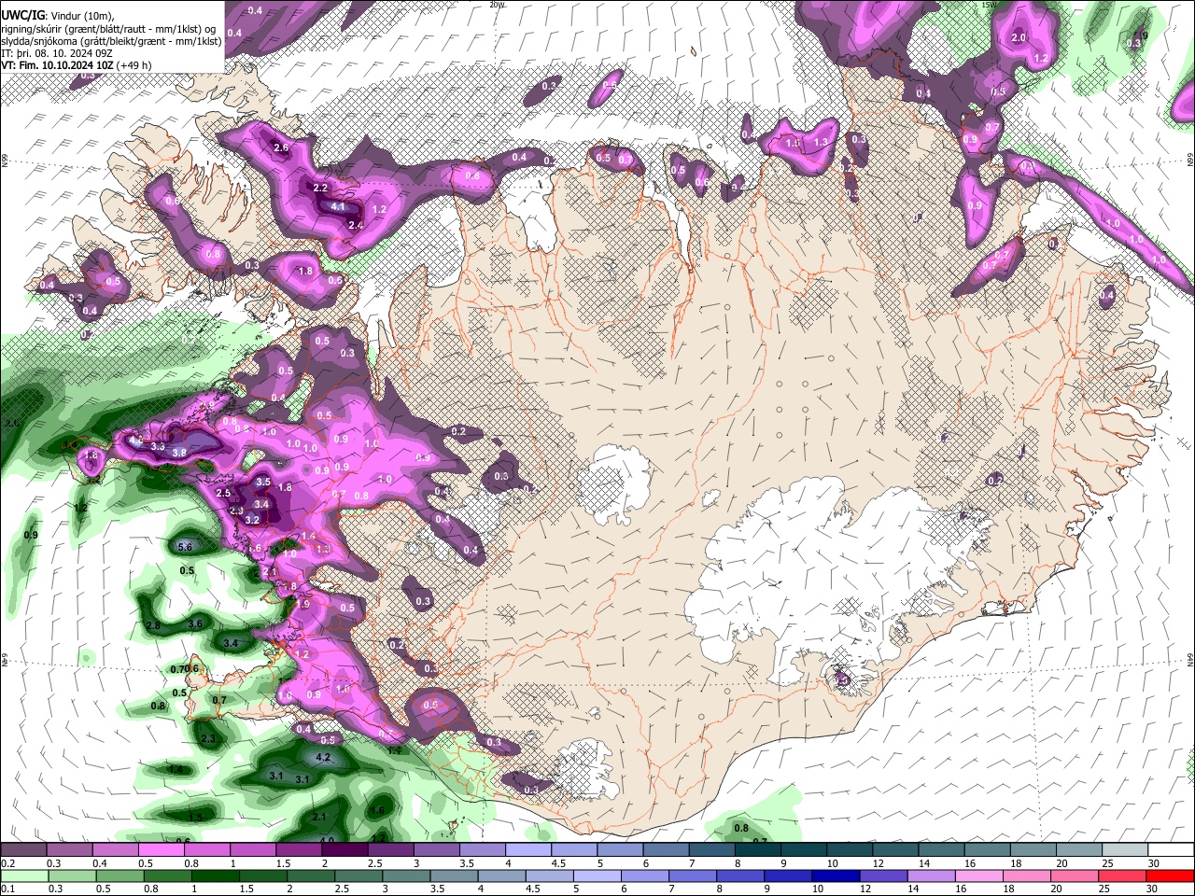Image resolution: width=1195 pixels, height=896 pixels.
Task: Click the dark teal snow swatch between 8 and 9
Action: (x=757, y=850)
